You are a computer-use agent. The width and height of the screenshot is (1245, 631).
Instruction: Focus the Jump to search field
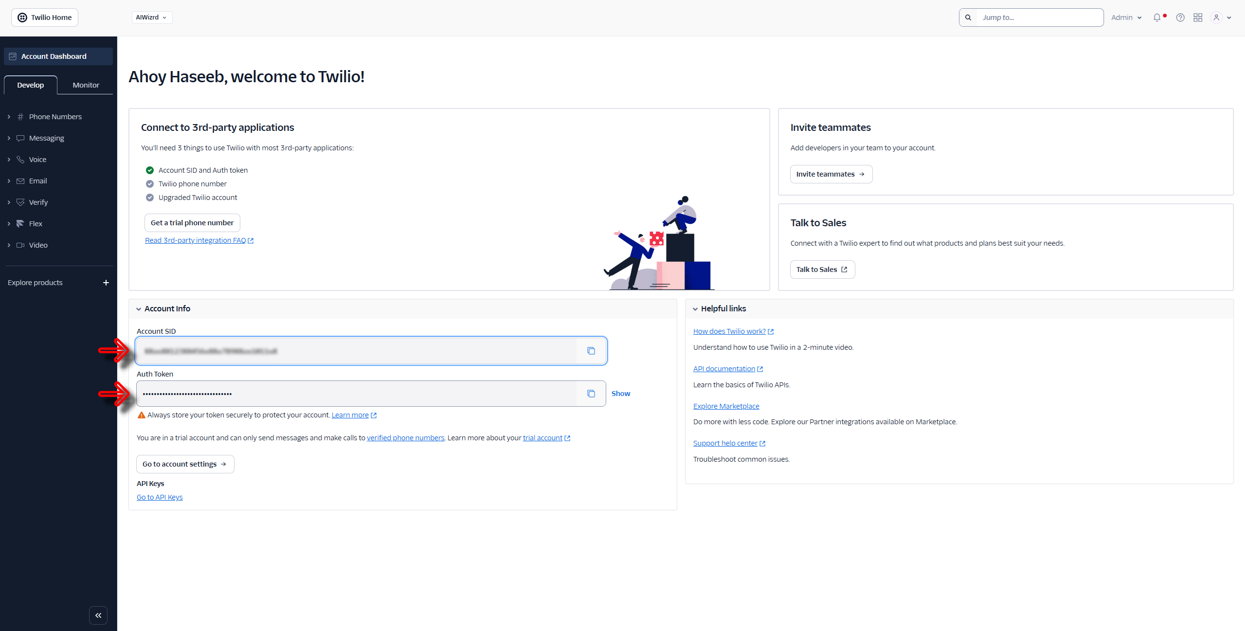1039,18
